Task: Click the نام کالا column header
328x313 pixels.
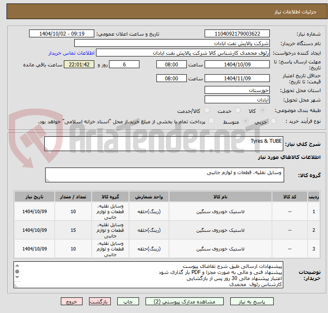Action: [x=220, y=197]
